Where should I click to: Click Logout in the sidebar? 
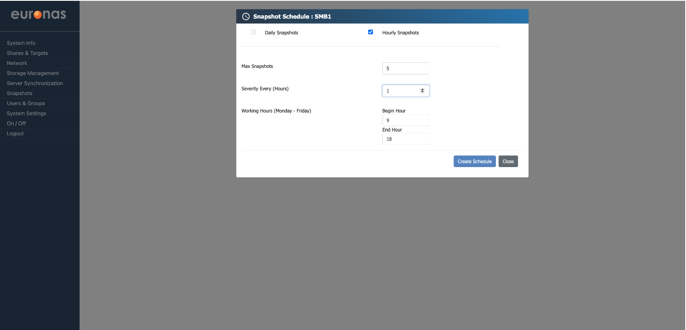pos(15,134)
